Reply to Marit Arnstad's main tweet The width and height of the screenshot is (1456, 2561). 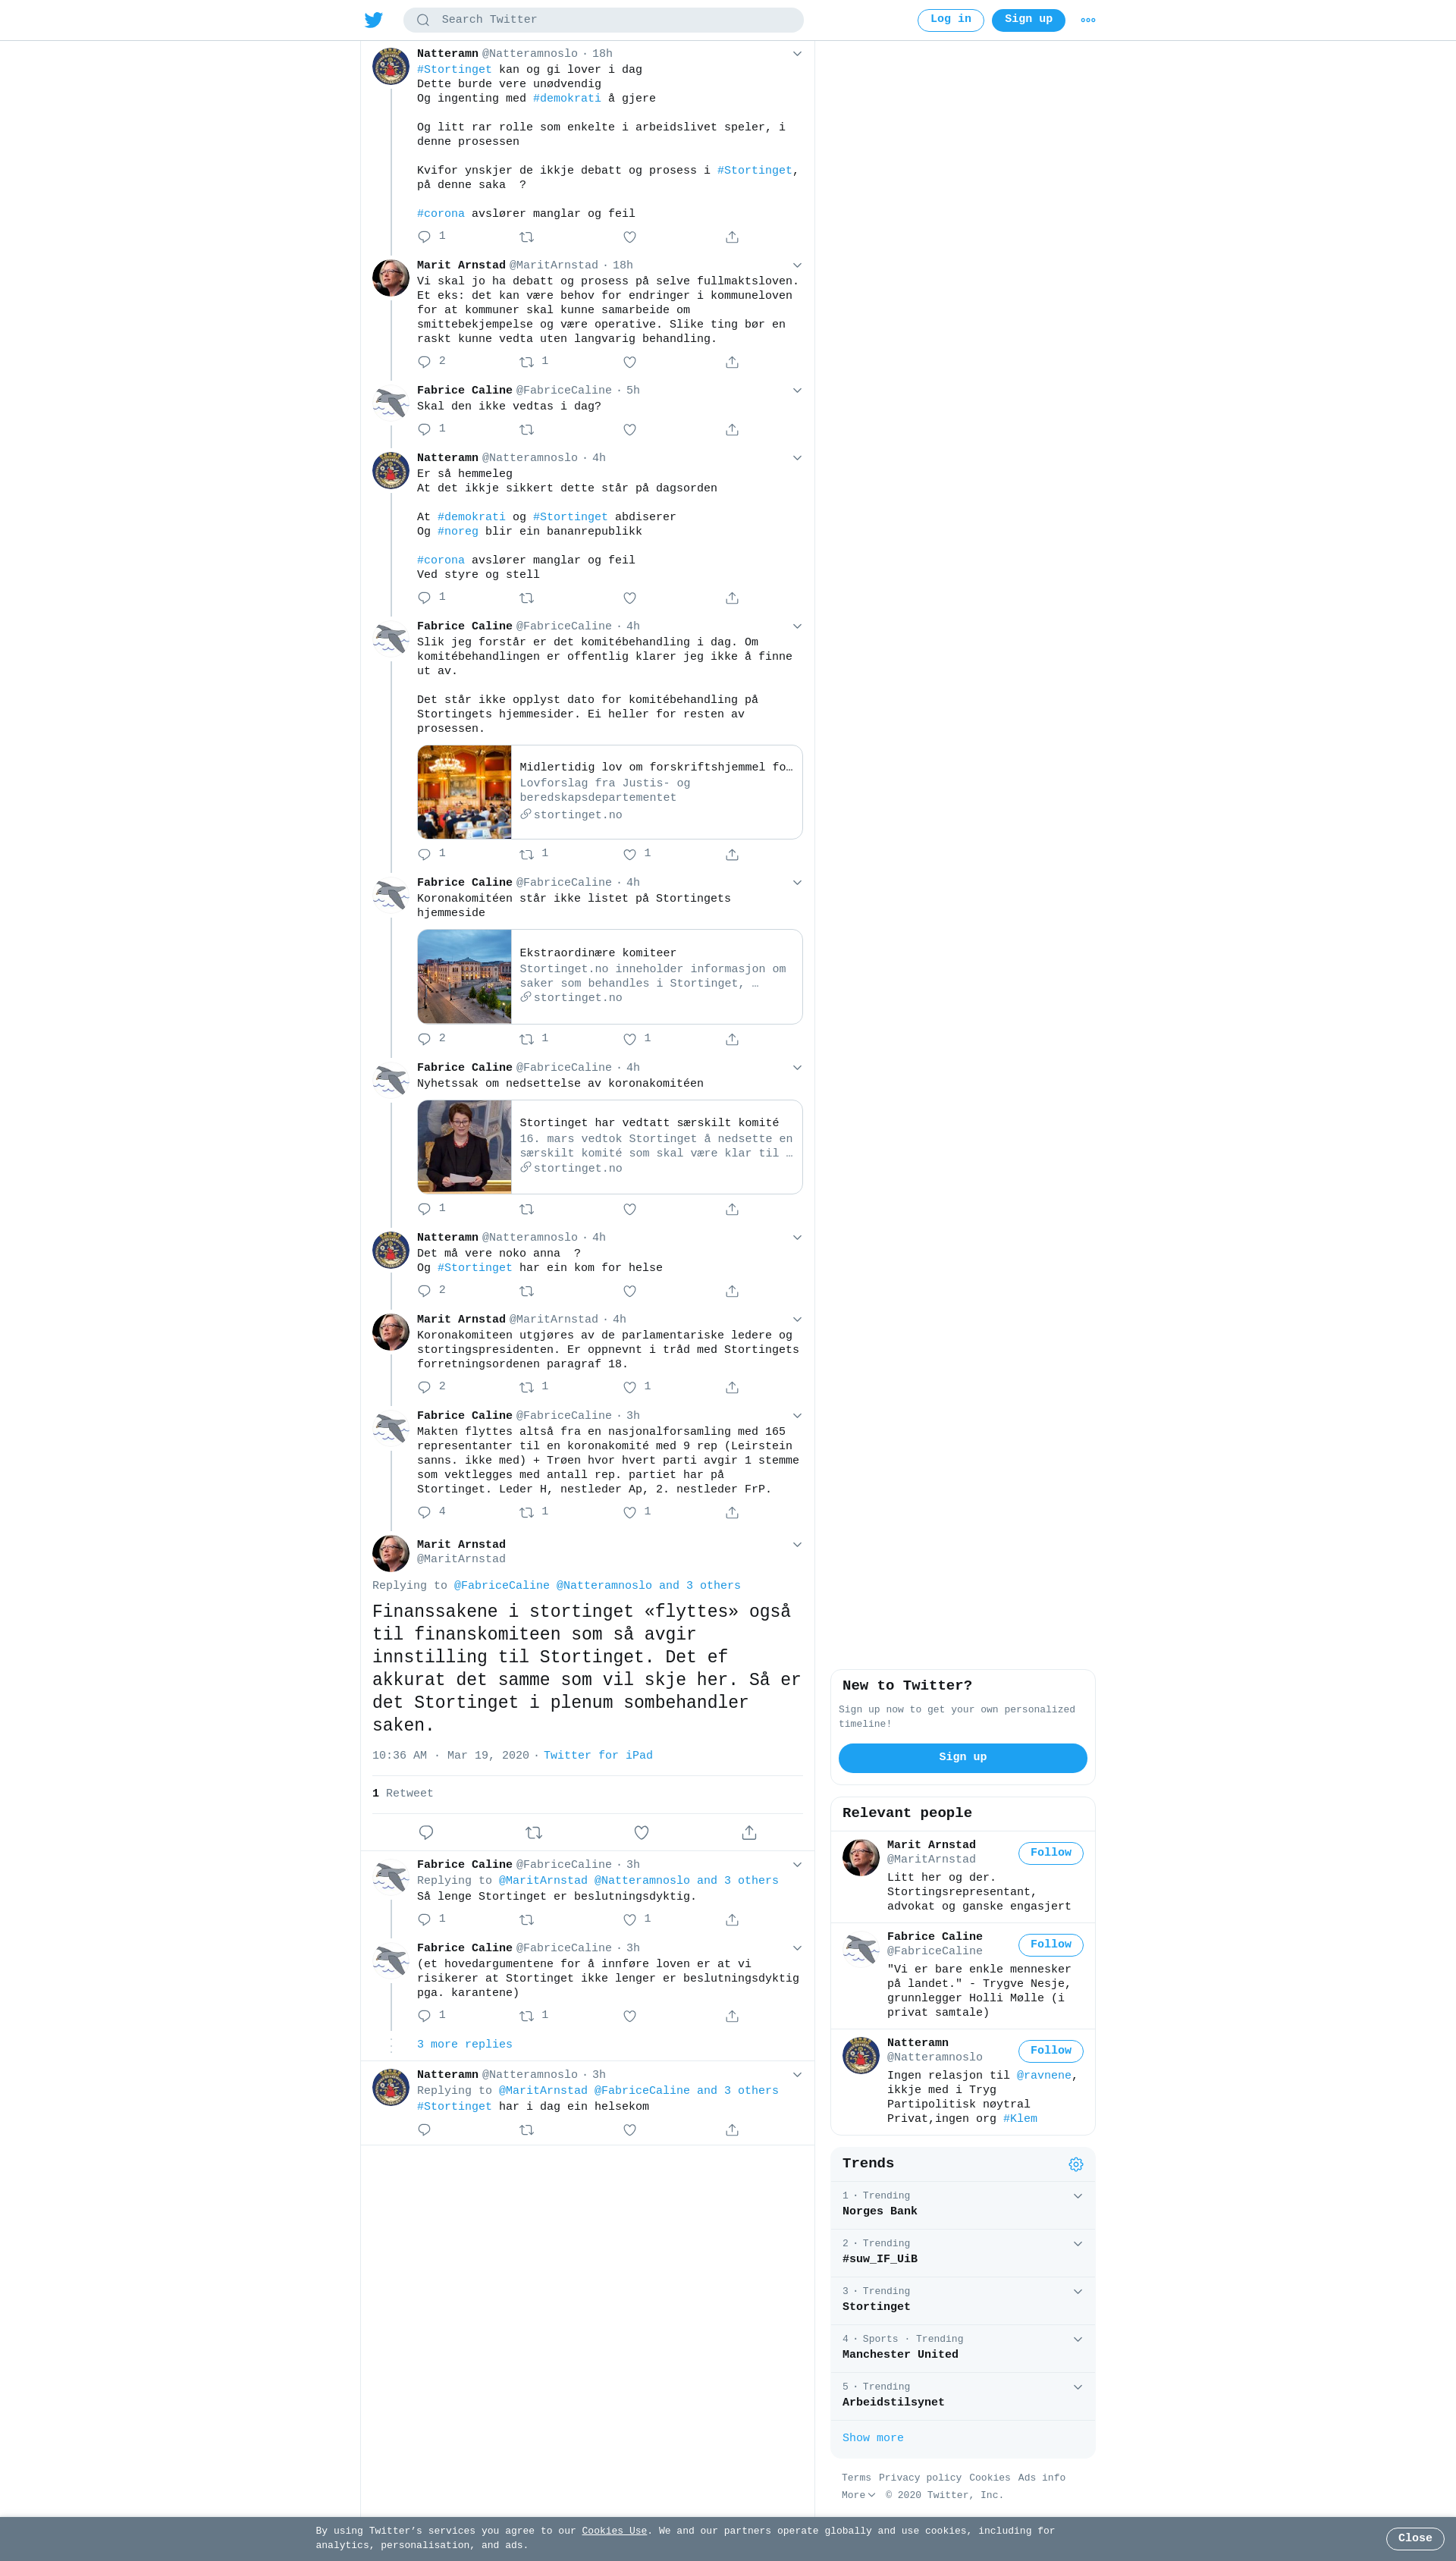click(x=426, y=1832)
